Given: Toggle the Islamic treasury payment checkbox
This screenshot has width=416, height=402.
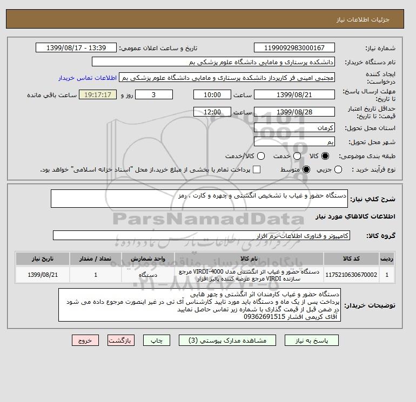Looking at the screenshot, I should tap(257, 169).
